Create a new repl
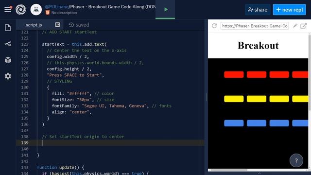The height and width of the screenshot is (175, 311). 289,10
